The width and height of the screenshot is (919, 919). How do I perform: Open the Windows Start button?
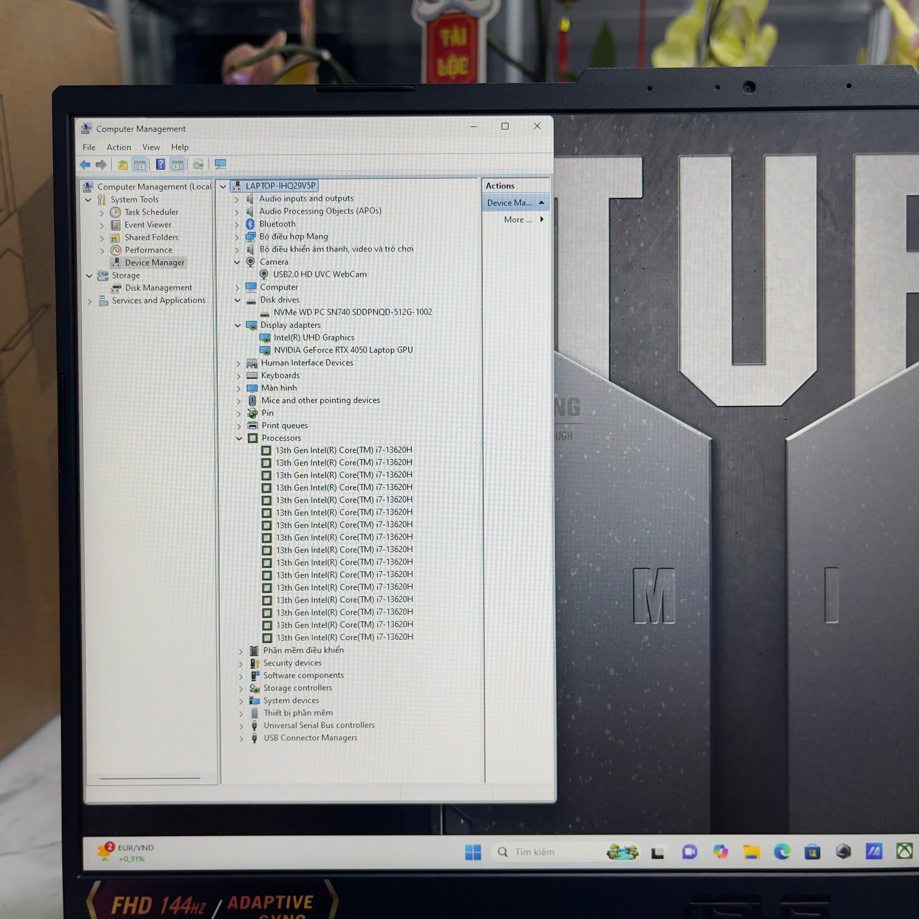click(473, 852)
